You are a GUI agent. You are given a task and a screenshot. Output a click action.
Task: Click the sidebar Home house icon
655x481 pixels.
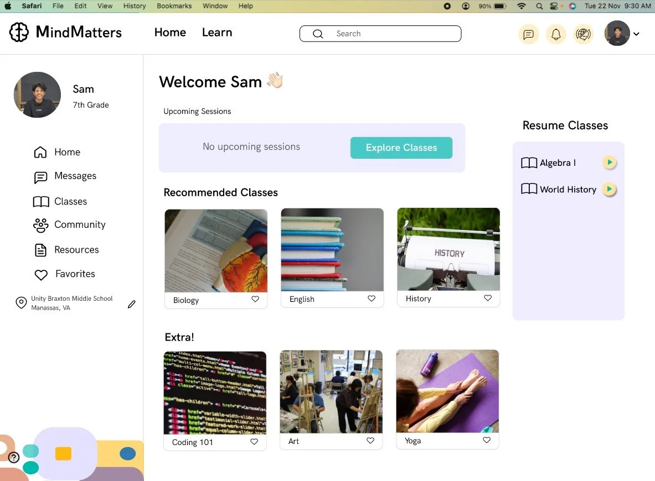tap(40, 152)
